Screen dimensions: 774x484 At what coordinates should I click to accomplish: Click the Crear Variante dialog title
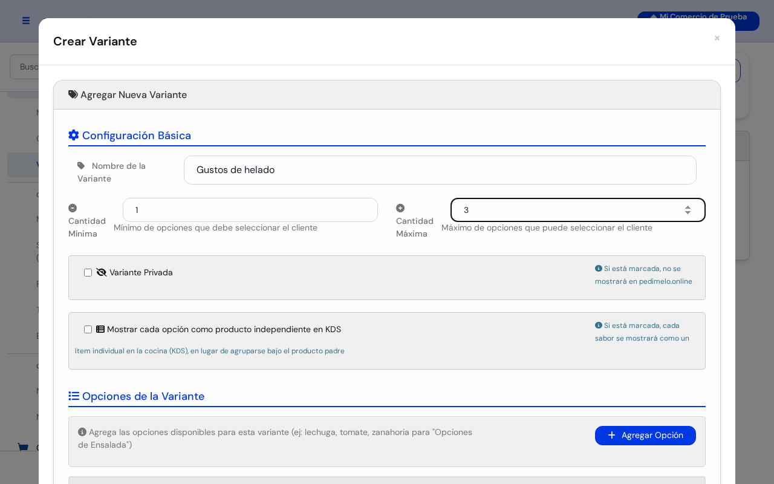(95, 41)
